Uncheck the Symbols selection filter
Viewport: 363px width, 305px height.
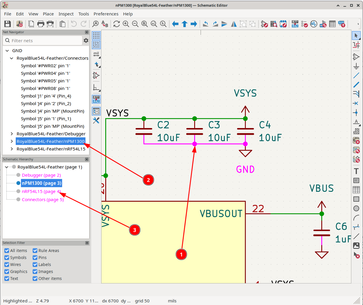point(7,258)
